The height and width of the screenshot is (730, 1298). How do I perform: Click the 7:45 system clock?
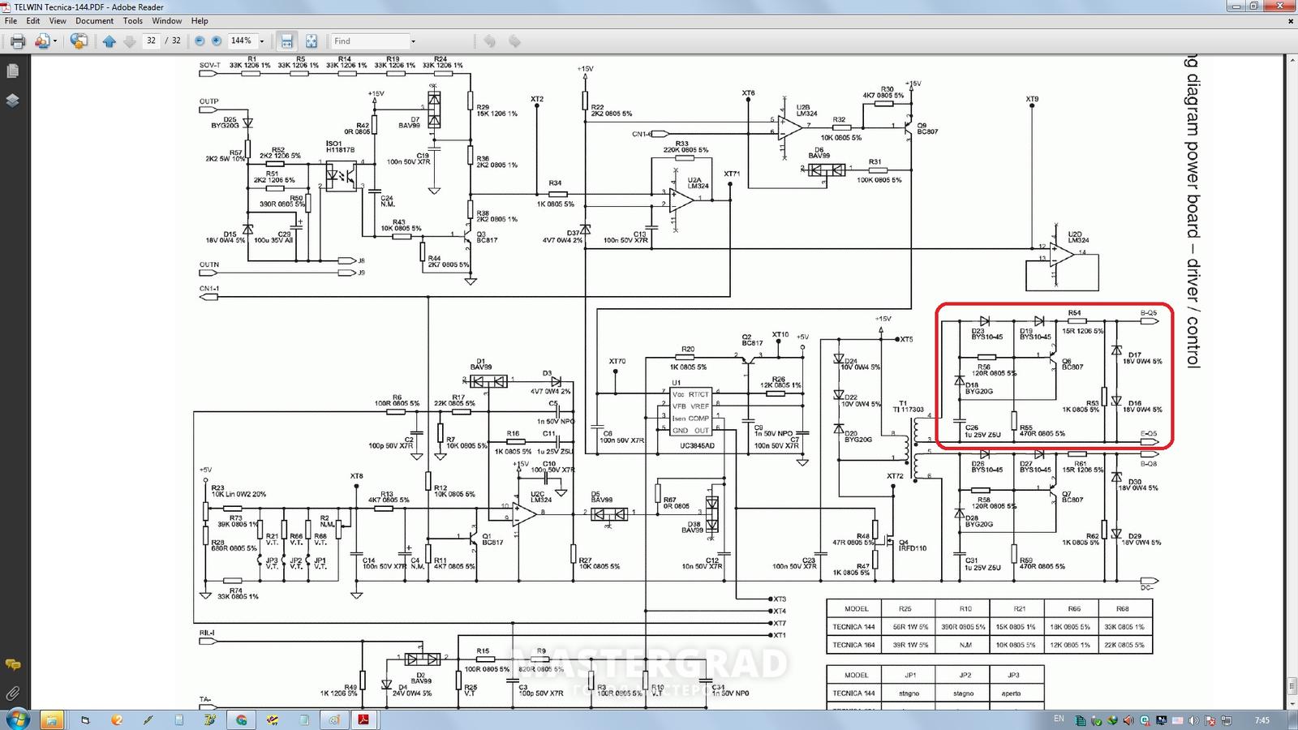click(x=1262, y=720)
